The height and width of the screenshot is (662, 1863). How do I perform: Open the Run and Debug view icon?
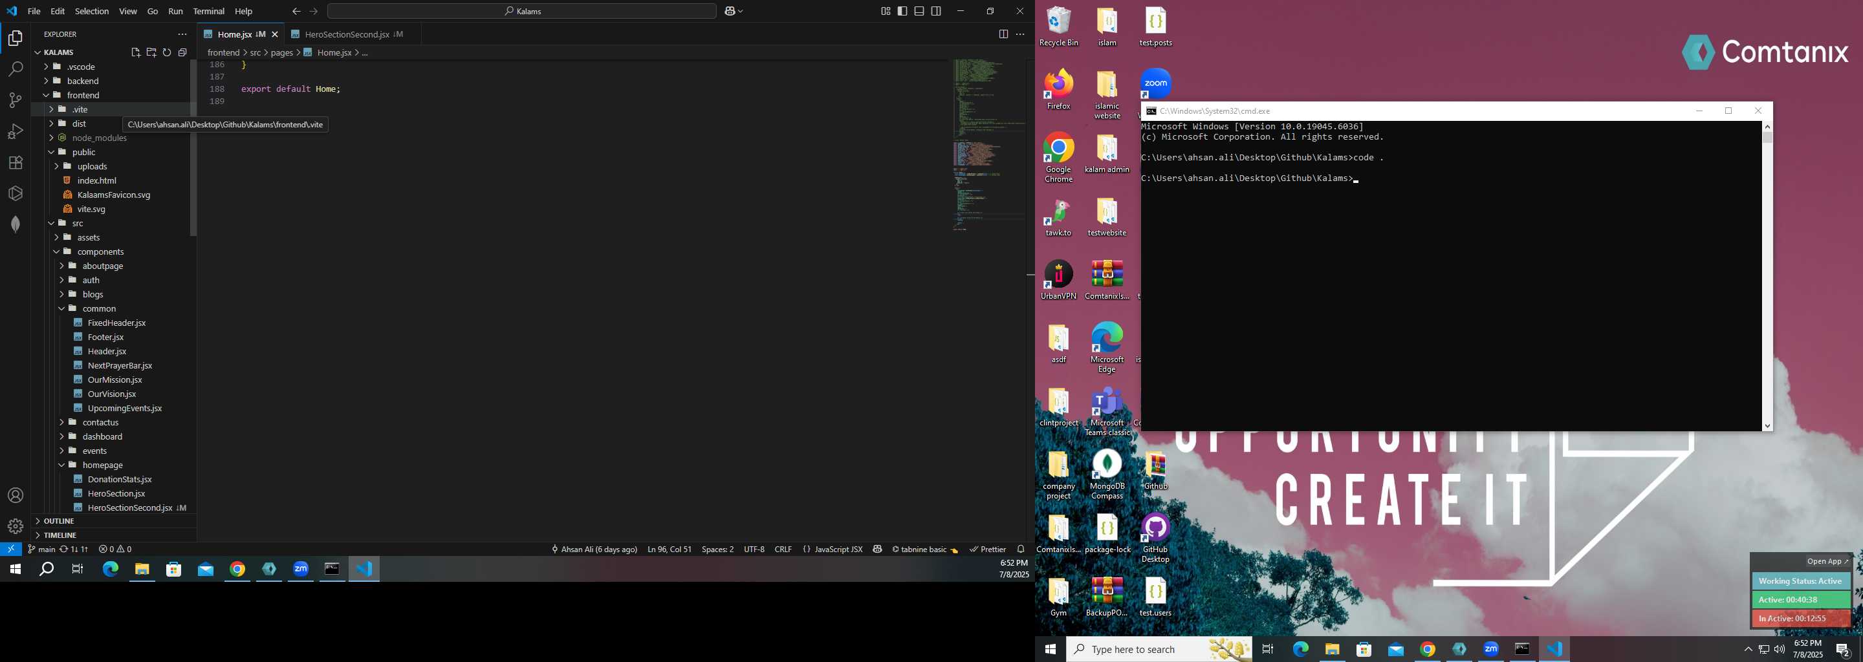coord(15,131)
